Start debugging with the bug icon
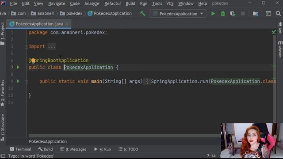The height and width of the screenshot is (159, 283). click(223, 14)
